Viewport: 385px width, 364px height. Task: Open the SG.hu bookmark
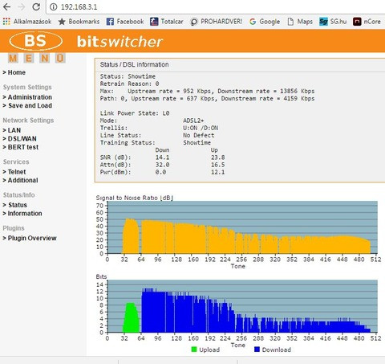(x=333, y=22)
